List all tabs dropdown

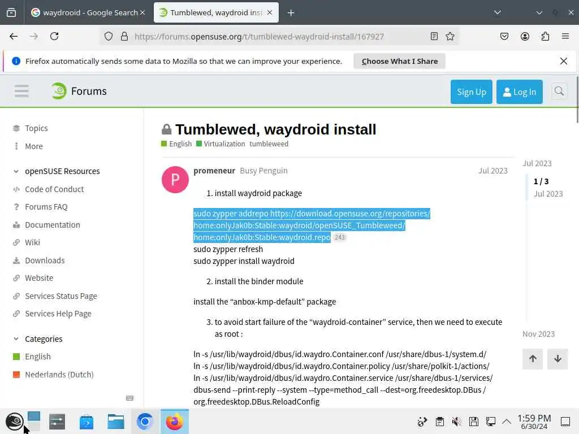498,12
